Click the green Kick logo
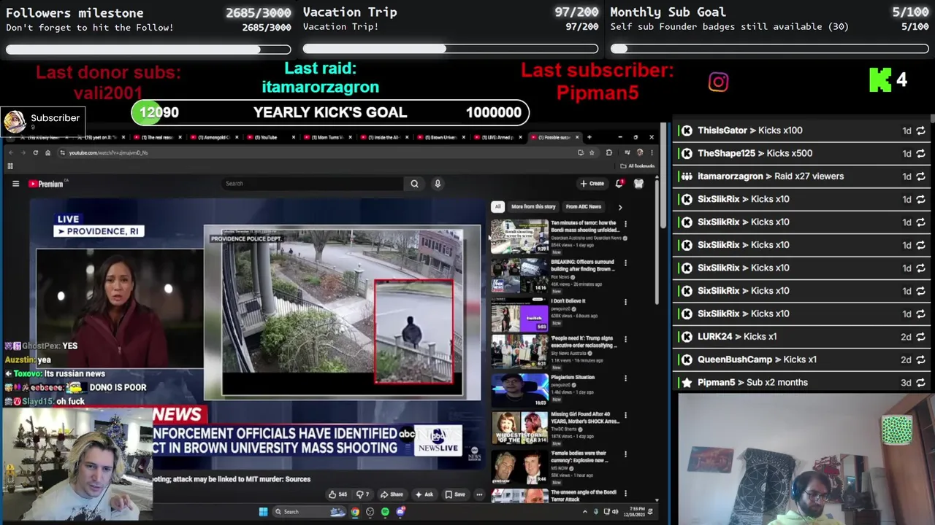 (879, 80)
